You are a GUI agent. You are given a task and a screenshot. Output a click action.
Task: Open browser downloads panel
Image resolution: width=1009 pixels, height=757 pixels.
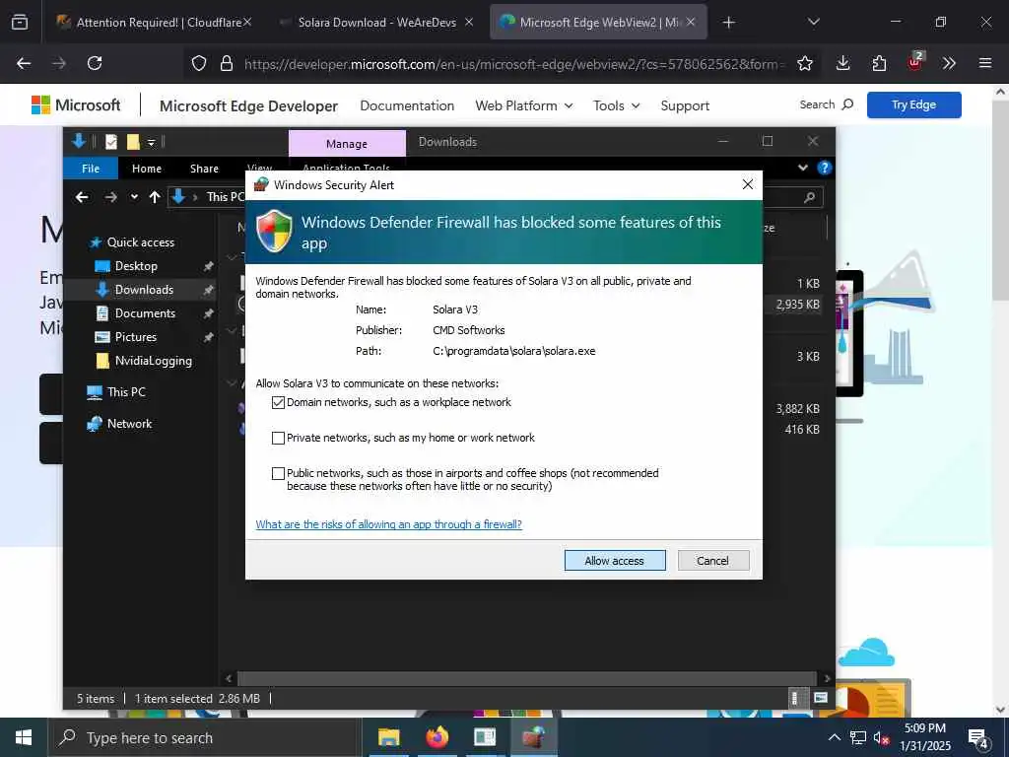tap(843, 63)
